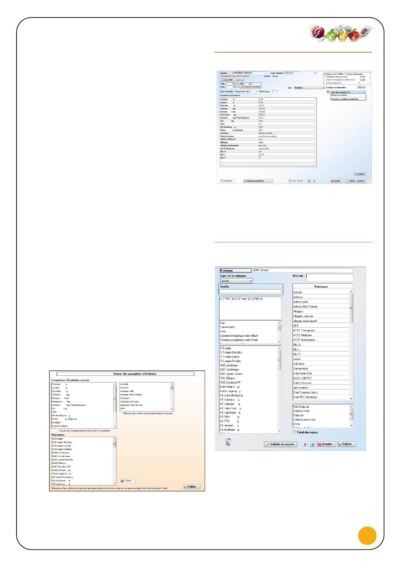Select the Black et al. (1996) radio button
This screenshot has height=567, width=401.
(325, 74)
